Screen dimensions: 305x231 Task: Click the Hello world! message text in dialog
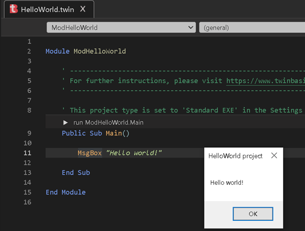[227, 183]
